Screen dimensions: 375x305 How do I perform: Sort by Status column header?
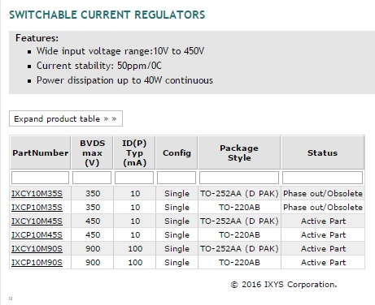tap(323, 152)
